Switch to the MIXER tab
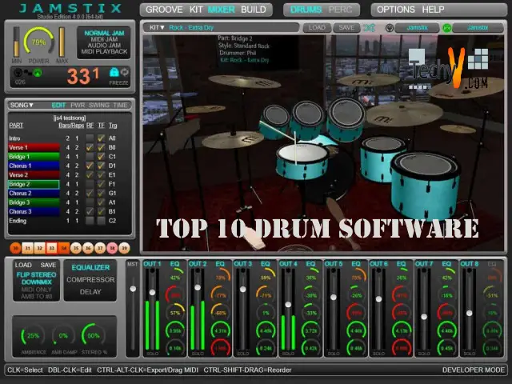The height and width of the screenshot is (384, 512). pos(221,10)
